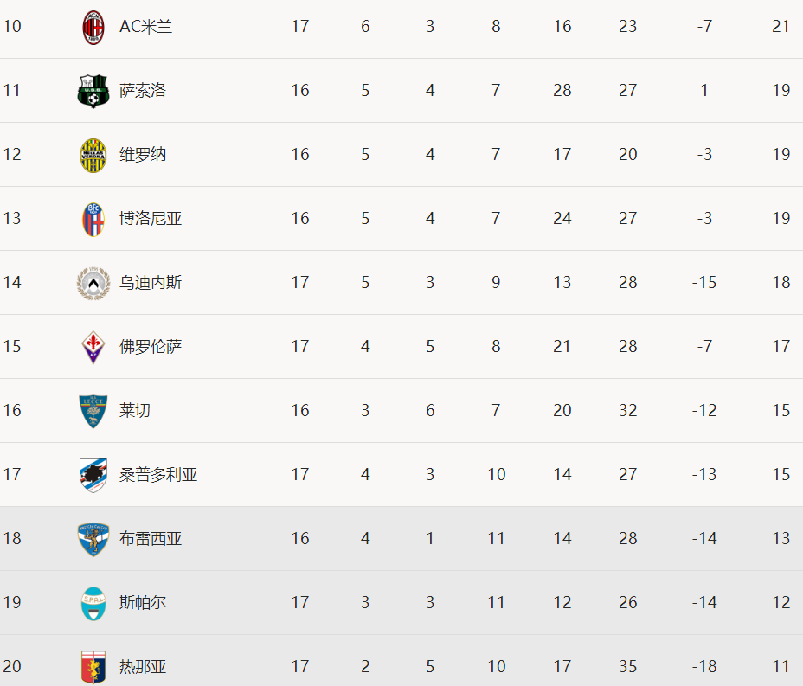Click the 维罗纳 yellow-blue crest
The image size is (803, 686).
click(x=93, y=155)
